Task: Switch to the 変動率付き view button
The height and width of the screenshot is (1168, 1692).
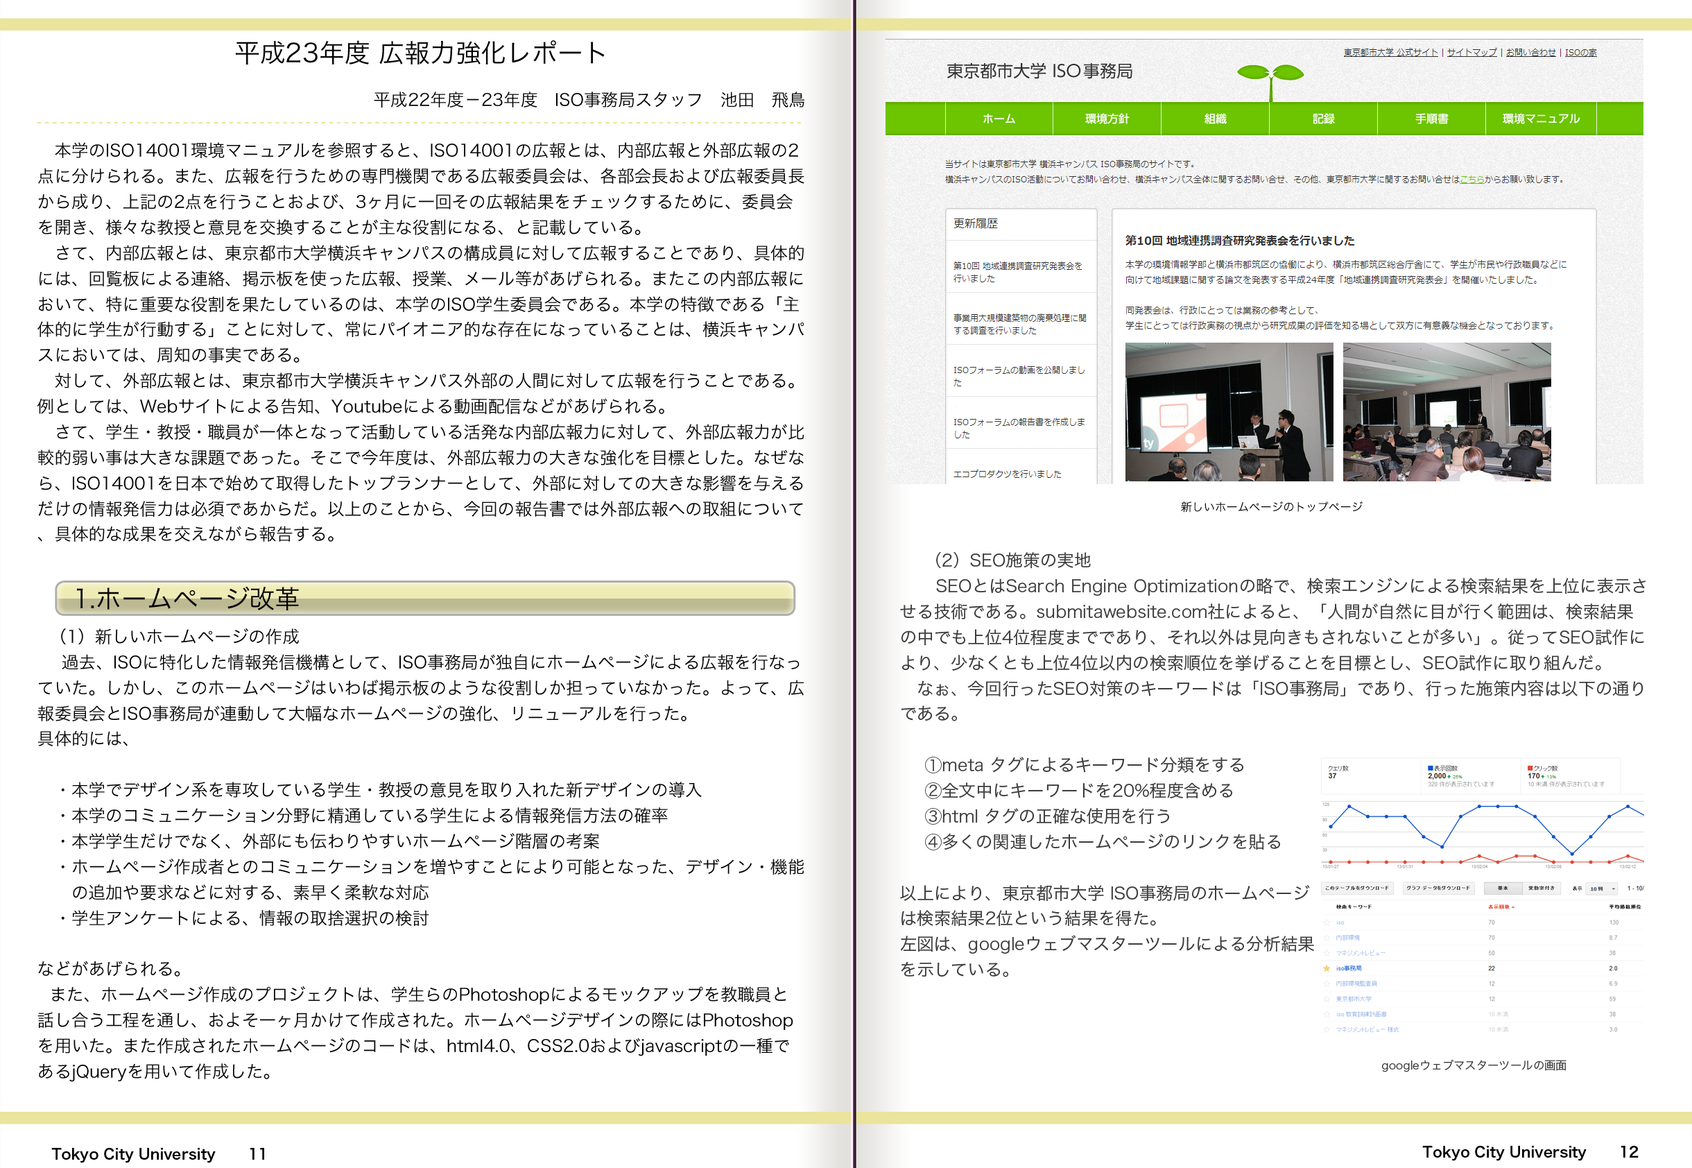Action: pyautogui.click(x=1542, y=888)
